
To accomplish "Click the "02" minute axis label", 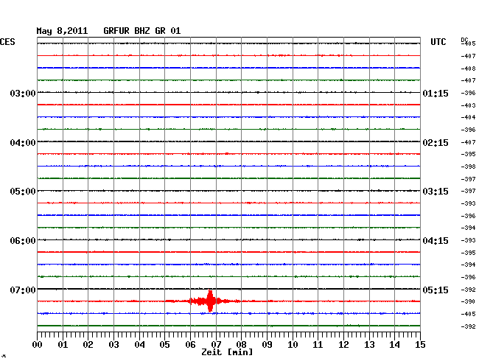I will [x=88, y=344].
